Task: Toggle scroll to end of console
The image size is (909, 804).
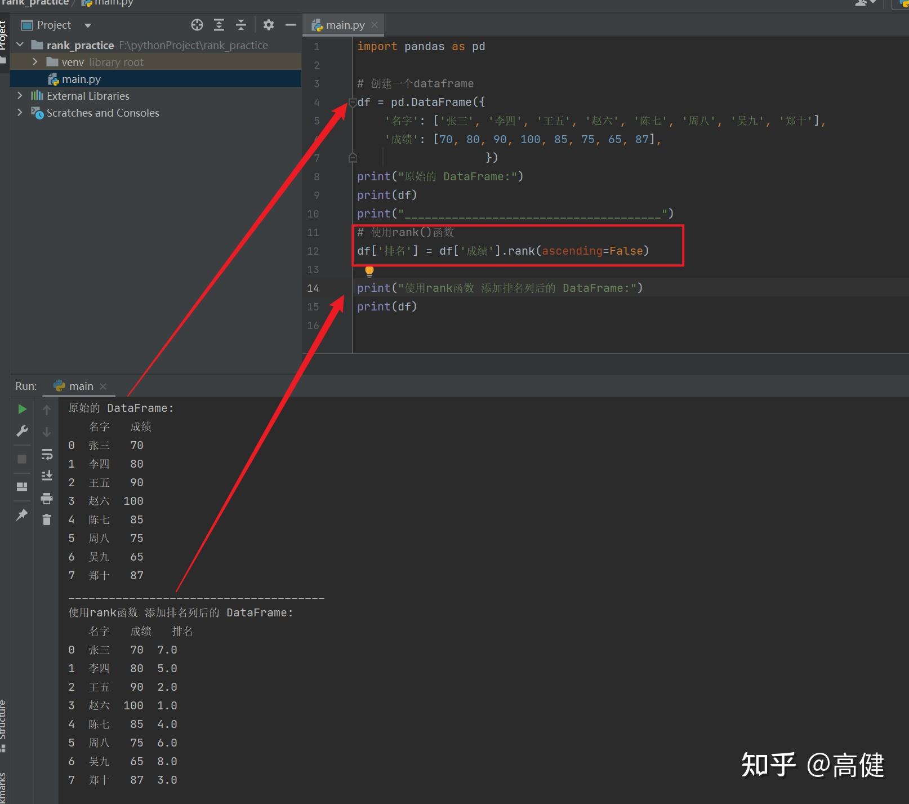Action: [x=47, y=476]
